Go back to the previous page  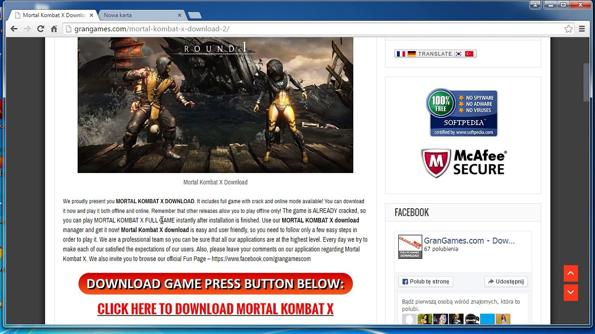click(14, 29)
